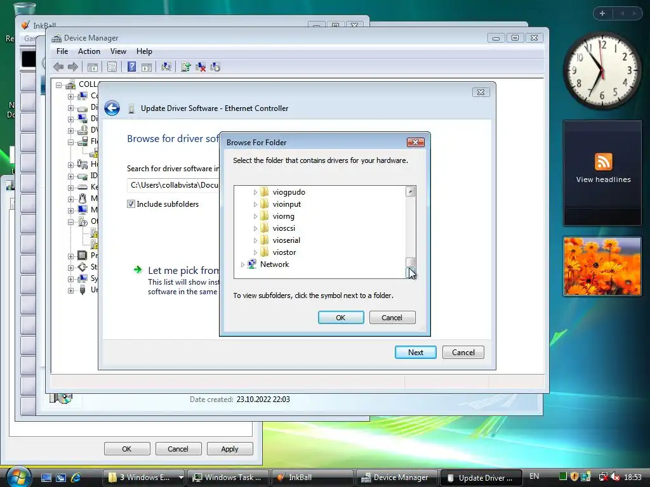The image size is (650, 487).
Task: Expand the viostor folder
Action: (x=255, y=252)
